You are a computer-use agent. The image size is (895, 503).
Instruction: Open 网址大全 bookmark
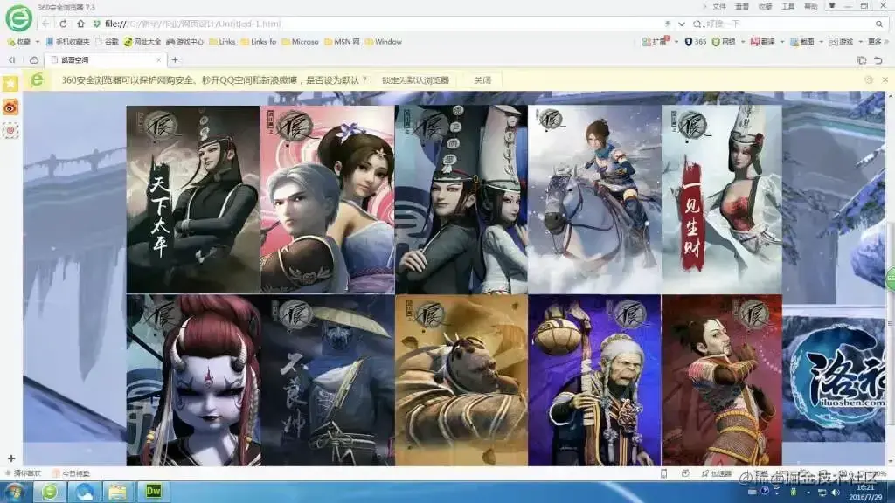pos(142,42)
